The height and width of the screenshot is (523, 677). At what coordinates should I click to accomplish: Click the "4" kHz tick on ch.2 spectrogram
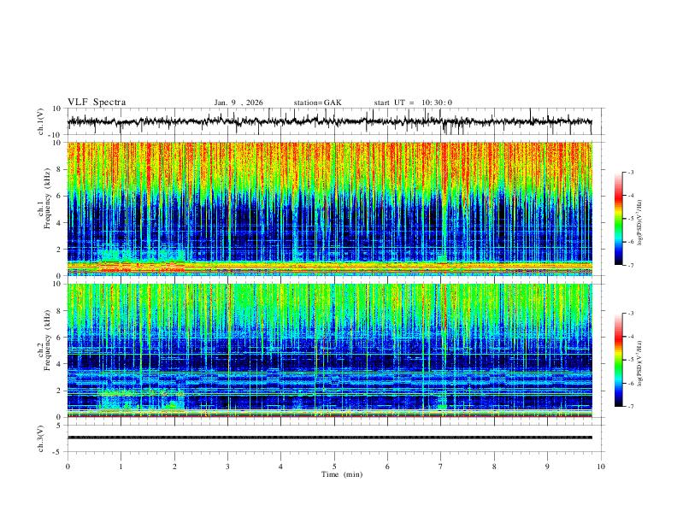[59, 364]
